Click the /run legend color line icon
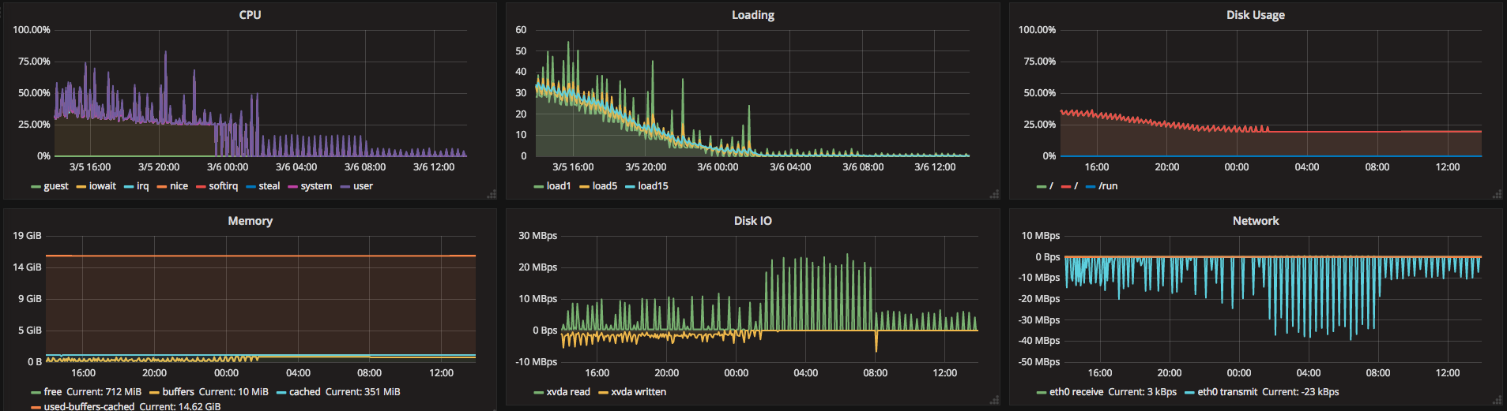Image resolution: width=1507 pixels, height=411 pixels. (1091, 187)
